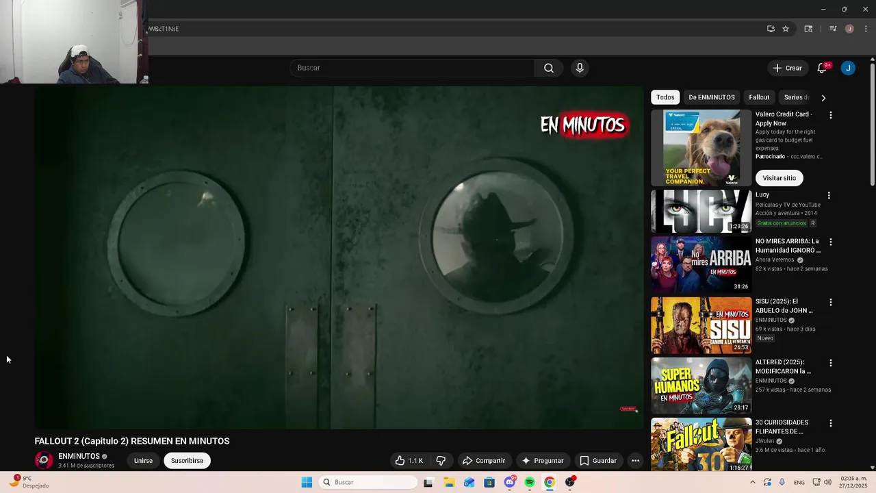The height and width of the screenshot is (493, 876).
Task: Select the Todos filter chip
Action: [665, 97]
